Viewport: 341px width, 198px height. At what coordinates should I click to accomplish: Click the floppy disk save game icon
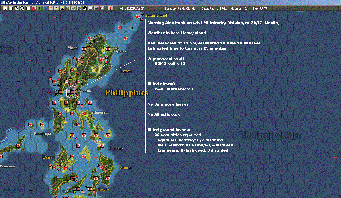click(5, 8)
